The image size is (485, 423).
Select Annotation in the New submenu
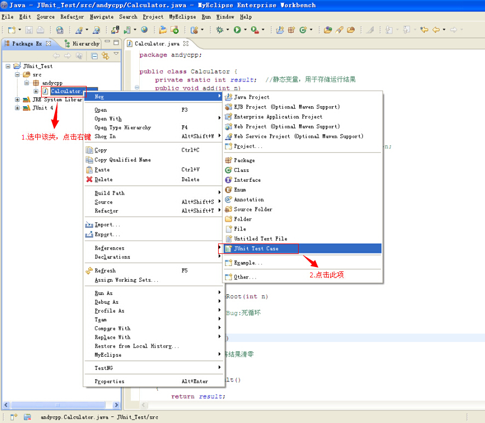[x=303, y=200]
